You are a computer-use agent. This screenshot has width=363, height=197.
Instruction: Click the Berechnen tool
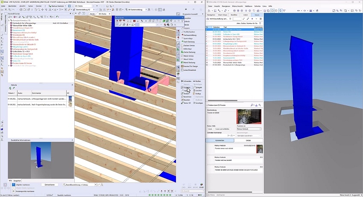coord(186,97)
